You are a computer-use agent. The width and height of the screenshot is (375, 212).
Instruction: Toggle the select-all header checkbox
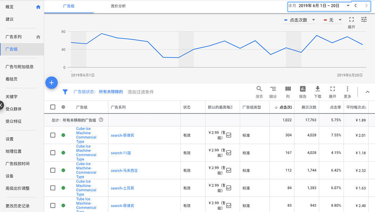(53, 107)
